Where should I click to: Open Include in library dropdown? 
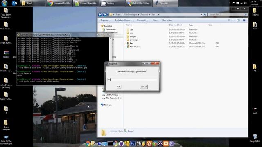click(x=124, y=20)
